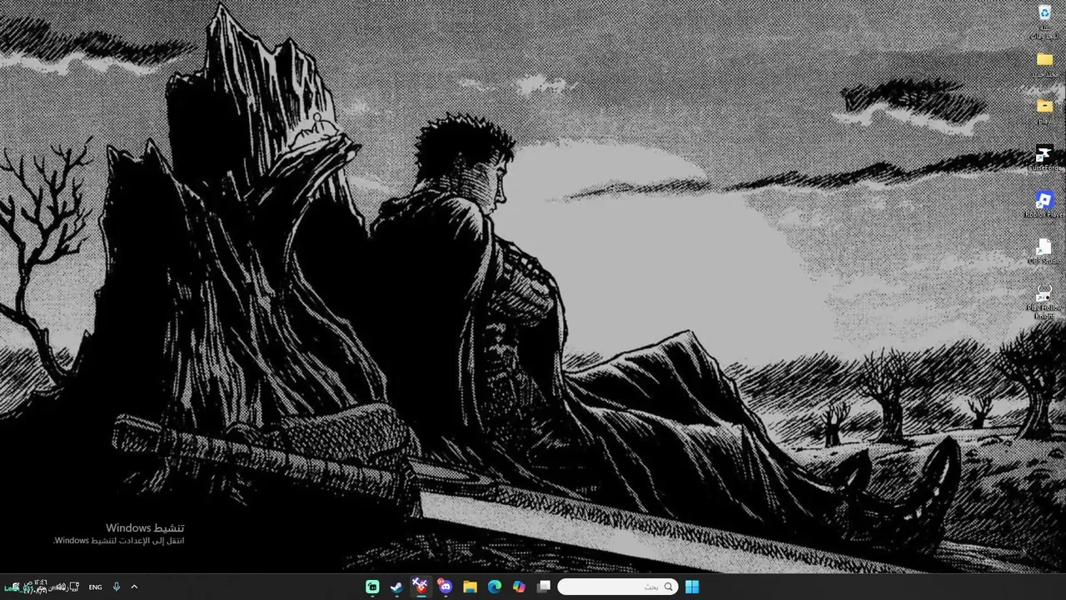Open File Explorer from the taskbar
Viewport: 1066px width, 600px height.
tap(470, 587)
